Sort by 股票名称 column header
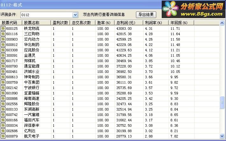Image resolution: width=226 pixels, height=141 pixels. pos(37,23)
